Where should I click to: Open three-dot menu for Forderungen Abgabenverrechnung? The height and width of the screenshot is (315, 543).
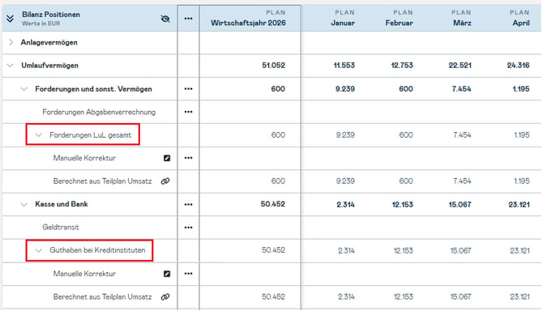(x=188, y=112)
